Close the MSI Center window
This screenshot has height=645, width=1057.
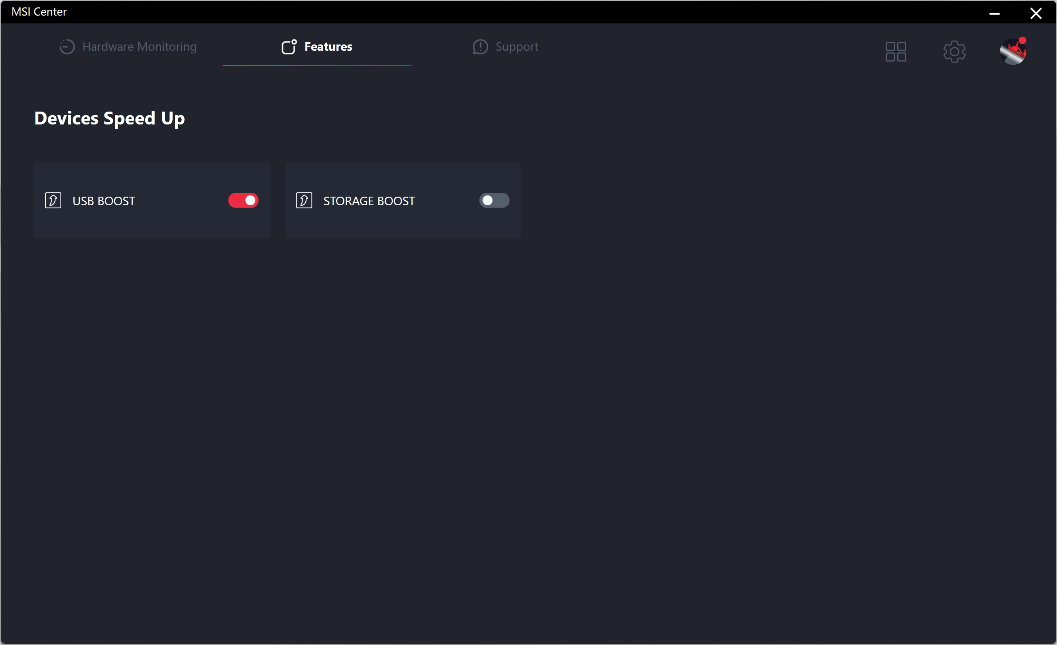[1036, 14]
